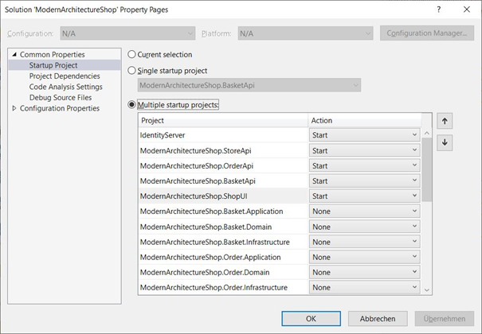Open Action dropdown for Basket.Application project

tap(364, 212)
